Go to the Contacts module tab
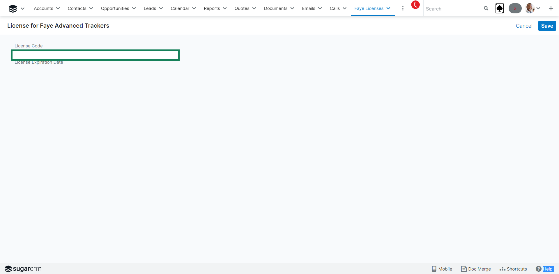 tap(77, 8)
